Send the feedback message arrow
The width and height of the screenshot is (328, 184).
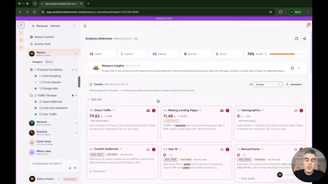[75, 168]
